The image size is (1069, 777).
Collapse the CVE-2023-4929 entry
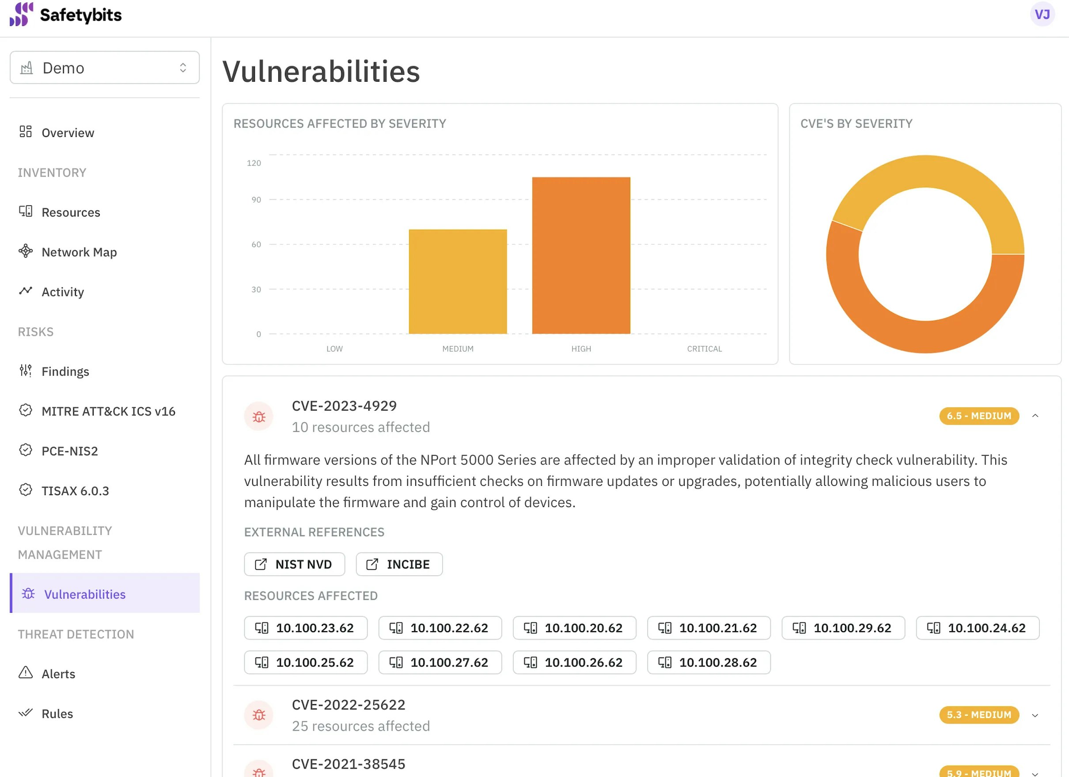[1035, 416]
